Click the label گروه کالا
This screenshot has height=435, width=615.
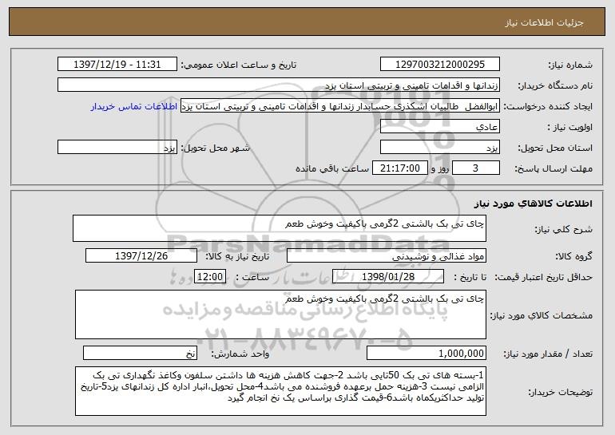(573, 256)
